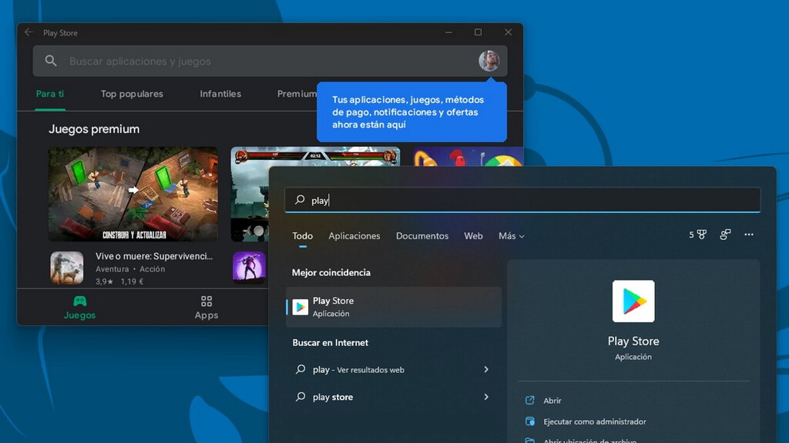
Task: Click the profile avatar in Play Store
Action: coord(490,61)
